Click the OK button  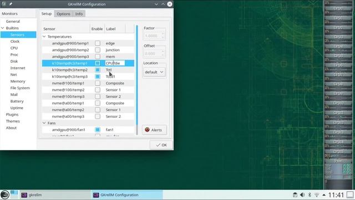coord(161,145)
